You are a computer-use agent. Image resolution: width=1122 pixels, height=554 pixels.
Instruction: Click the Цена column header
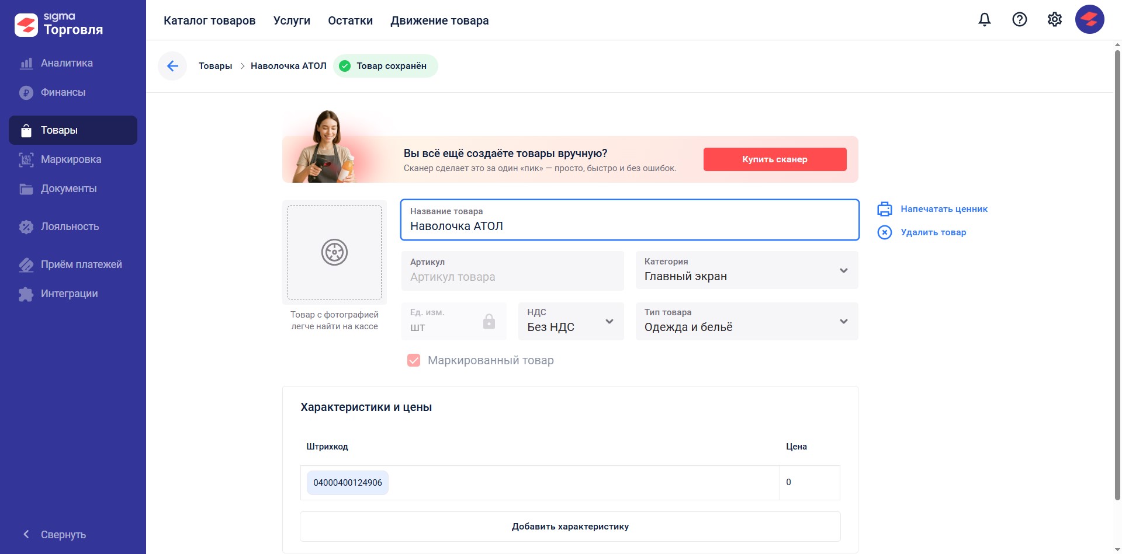click(x=797, y=447)
